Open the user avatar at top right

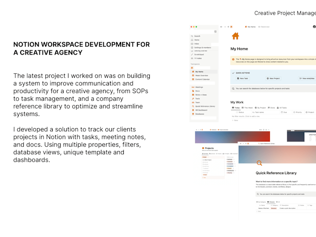(314, 27)
